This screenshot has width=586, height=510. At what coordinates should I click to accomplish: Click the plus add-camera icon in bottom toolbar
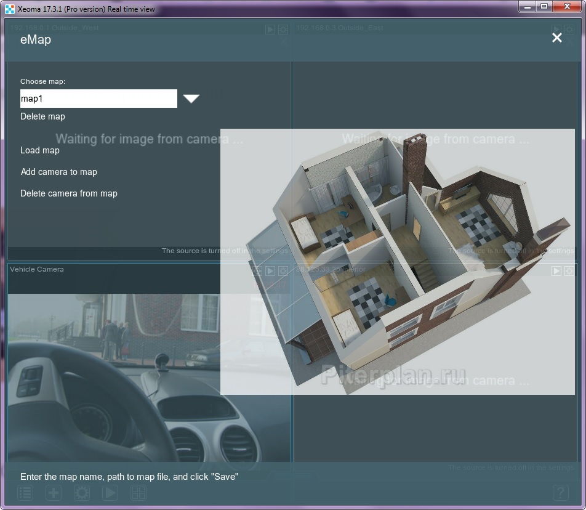(54, 493)
